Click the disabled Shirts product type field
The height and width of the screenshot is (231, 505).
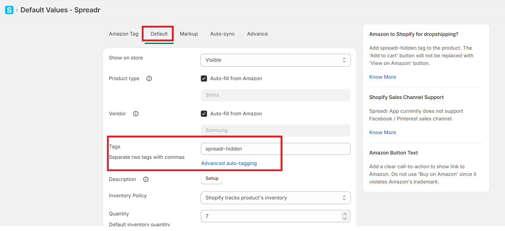click(276, 95)
